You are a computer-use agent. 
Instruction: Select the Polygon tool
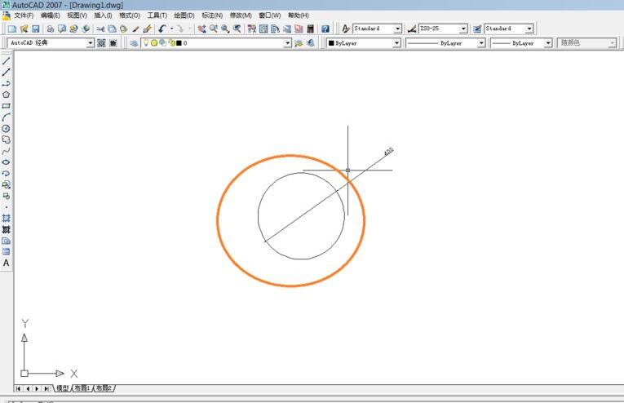[x=7, y=95]
